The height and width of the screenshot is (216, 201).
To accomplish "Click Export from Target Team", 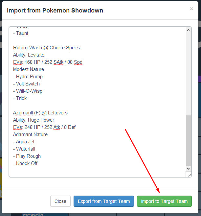I will point(104,201).
